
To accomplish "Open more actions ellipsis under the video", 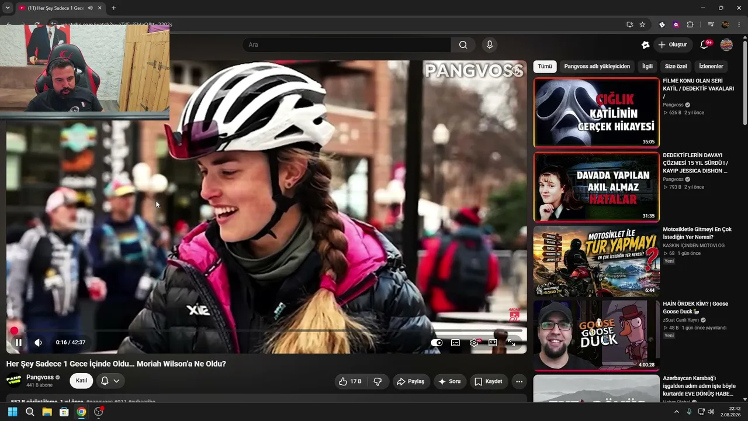I will click(519, 381).
